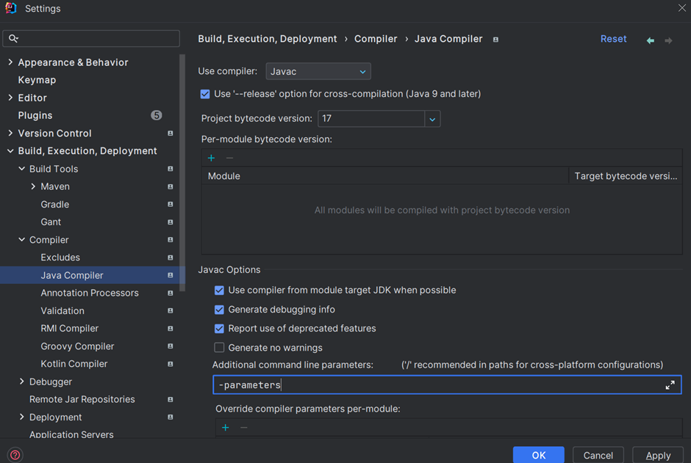Select Remote Jar Repositories
This screenshot has height=463, width=691.
click(x=82, y=400)
